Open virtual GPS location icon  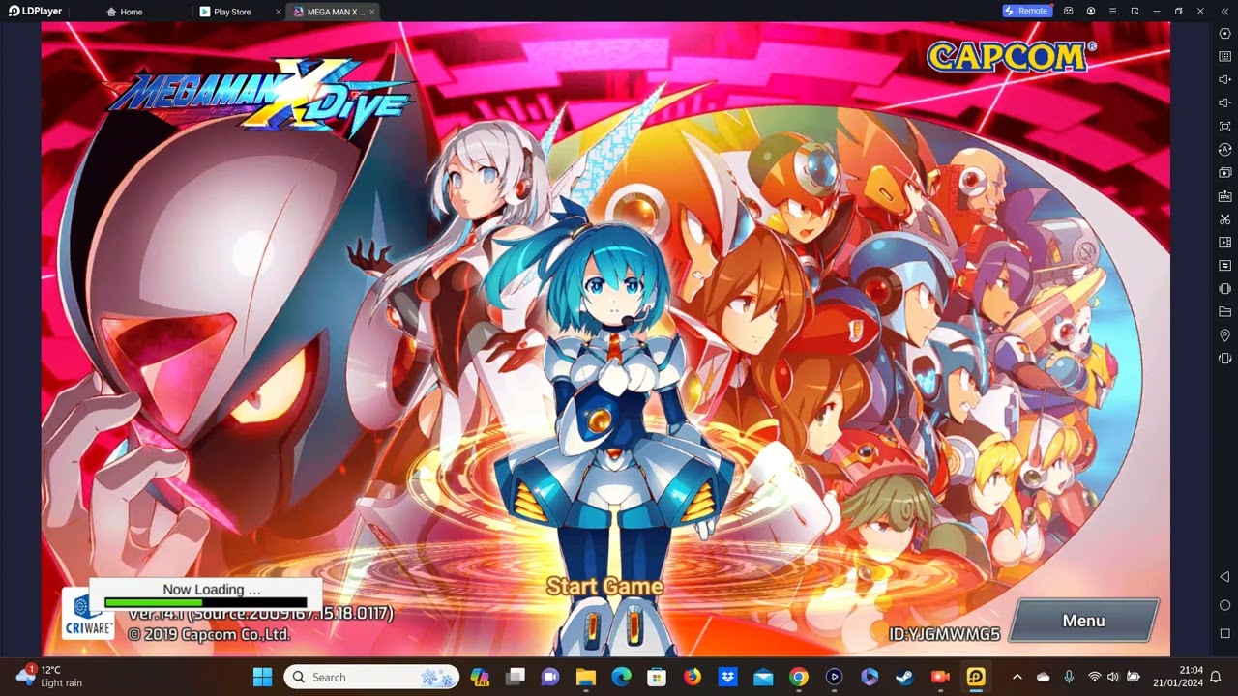pos(1224,335)
